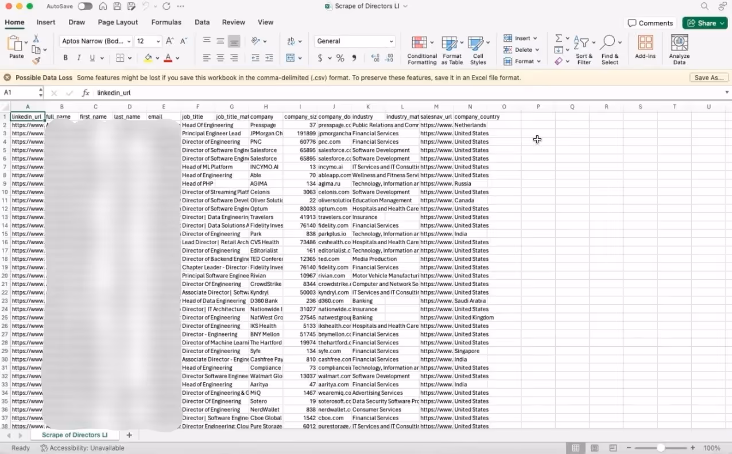Toggle italic formatting
The width and height of the screenshot is (732, 454).
pos(79,58)
